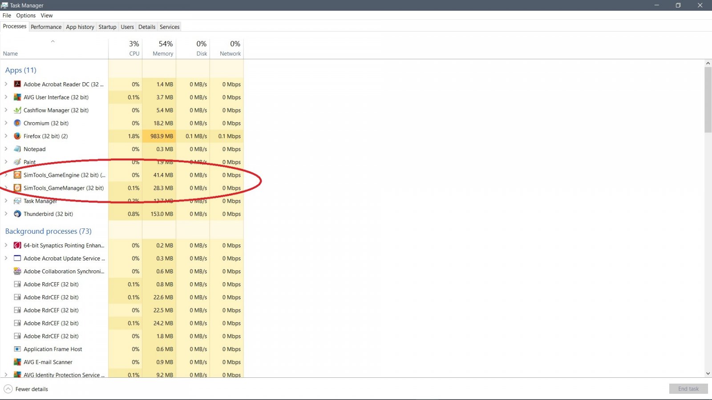This screenshot has height=400, width=712.
Task: Switch to the Details tab
Action: pos(147,27)
